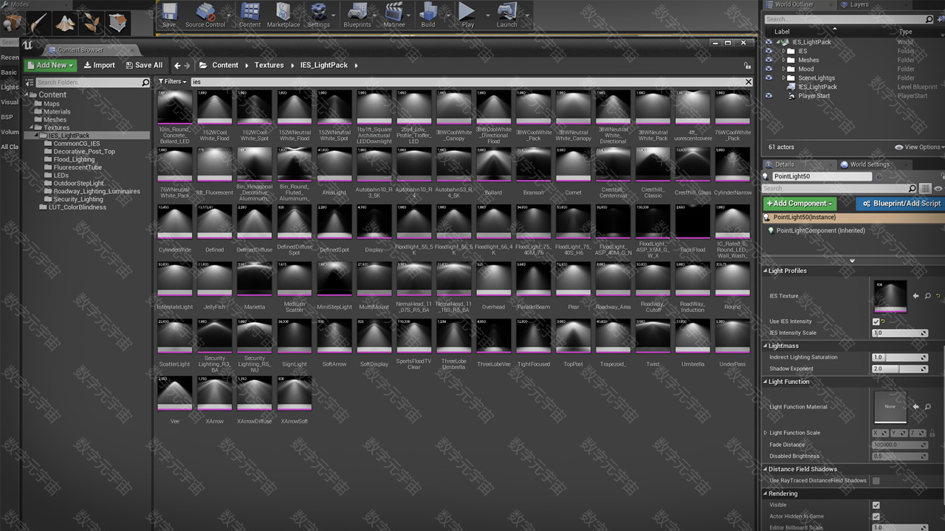The width and height of the screenshot is (945, 531).
Task: Toggle visibility eye for SceneLightgs folder
Action: (769, 77)
